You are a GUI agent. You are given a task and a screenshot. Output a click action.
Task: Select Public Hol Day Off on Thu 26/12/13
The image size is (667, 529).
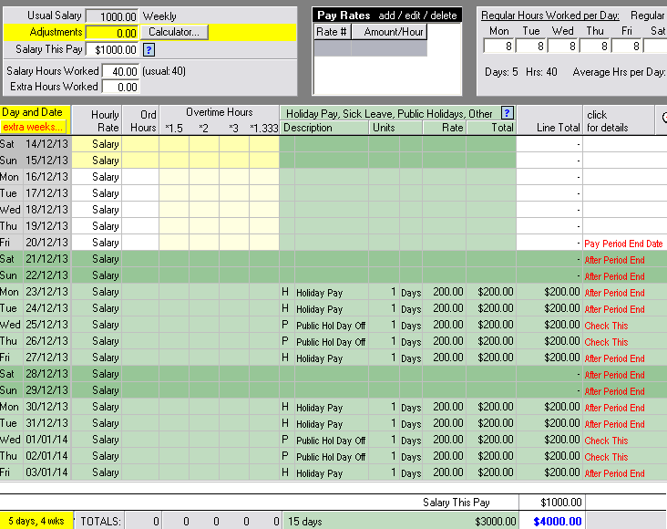(x=332, y=342)
